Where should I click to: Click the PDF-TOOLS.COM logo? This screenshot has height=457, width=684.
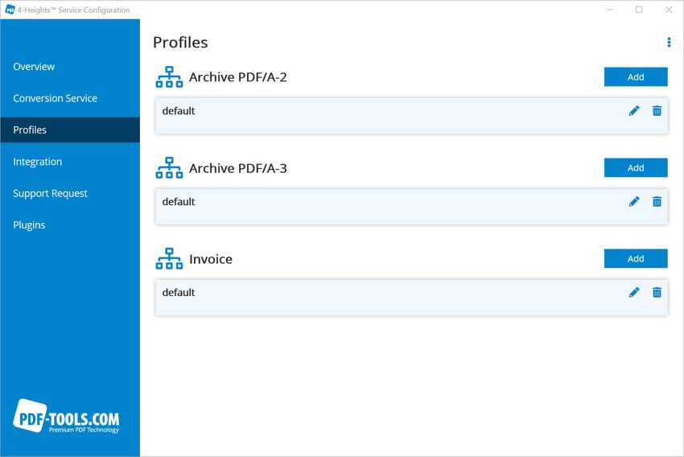[x=66, y=417]
